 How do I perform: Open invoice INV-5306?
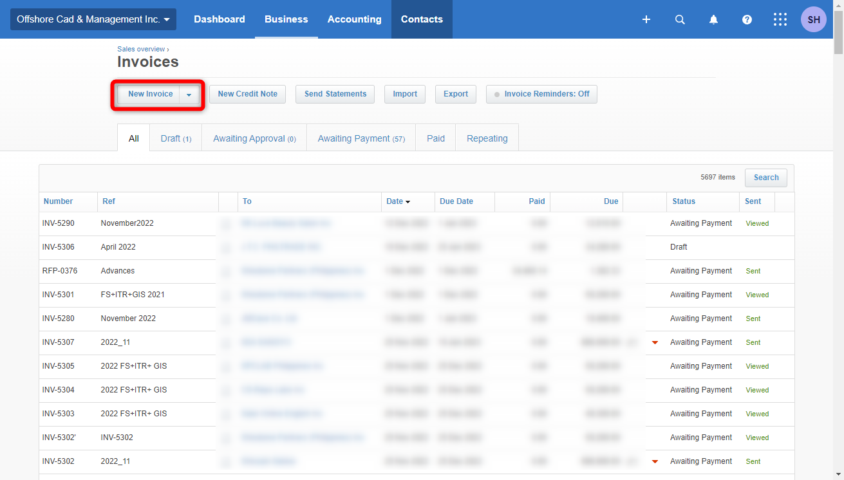pos(58,247)
